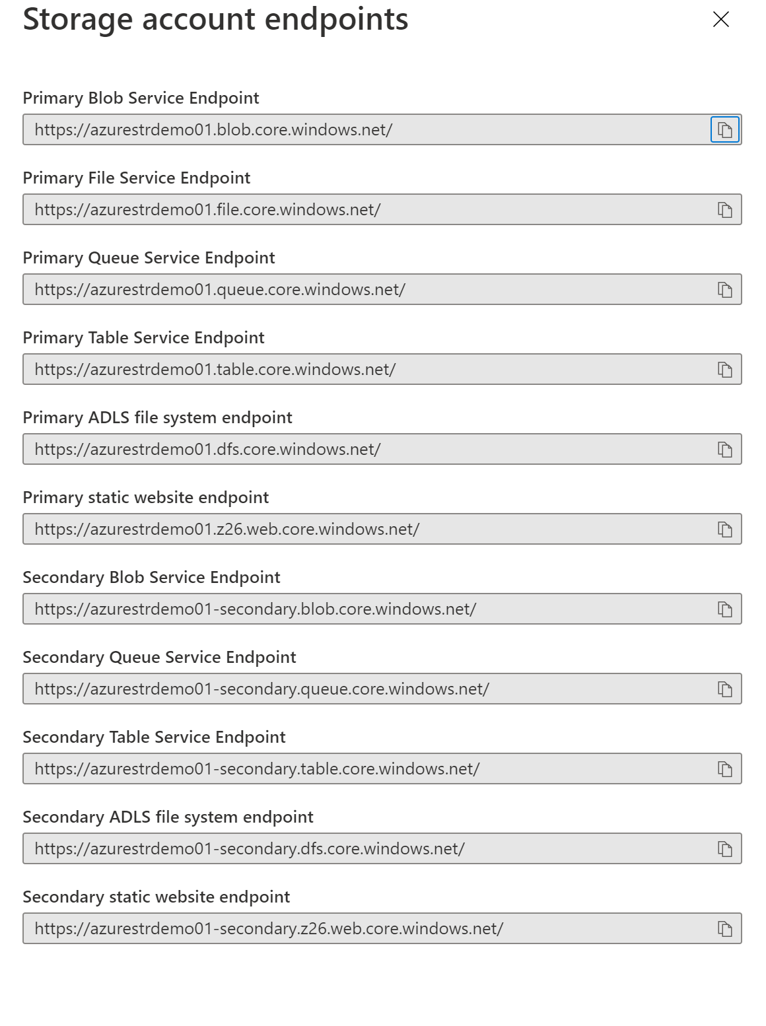Viewport: 766px width, 1026px height.
Task: Copy the Primary File Service Endpoint URL
Action: click(724, 210)
